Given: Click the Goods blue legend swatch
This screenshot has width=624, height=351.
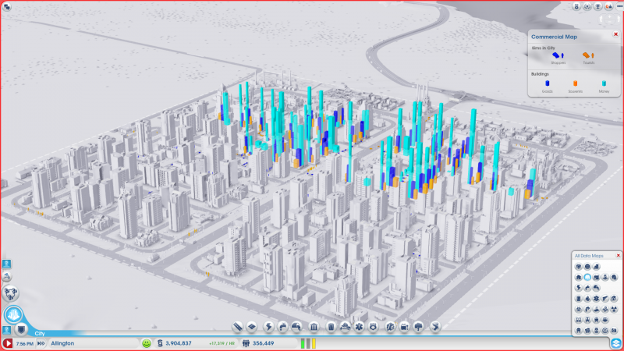Looking at the screenshot, I should click(x=548, y=83).
